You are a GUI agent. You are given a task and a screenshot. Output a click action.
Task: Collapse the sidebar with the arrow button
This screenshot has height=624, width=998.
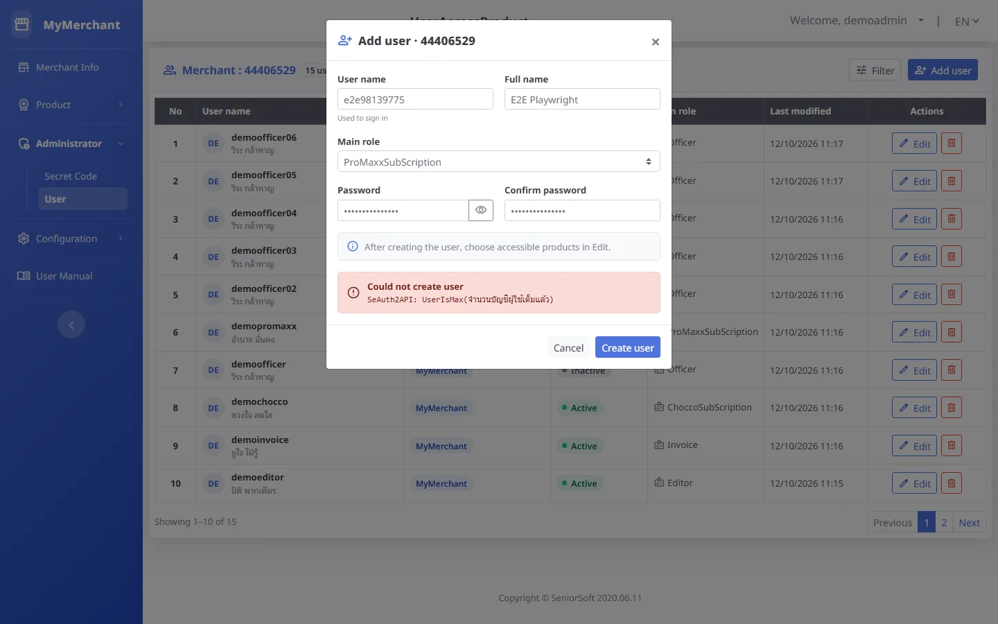click(x=71, y=324)
